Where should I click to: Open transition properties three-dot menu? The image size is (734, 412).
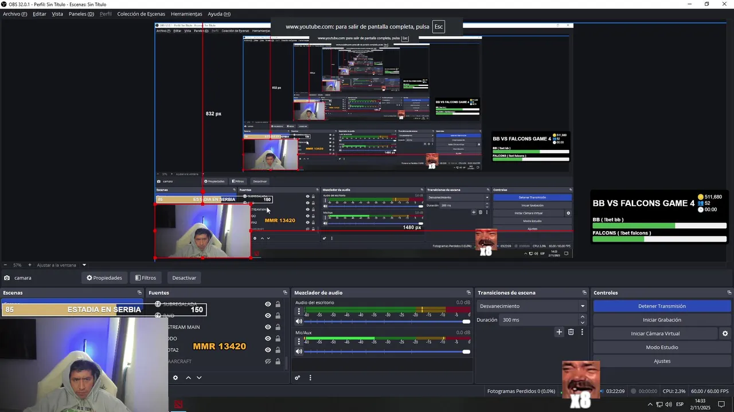[x=582, y=332]
